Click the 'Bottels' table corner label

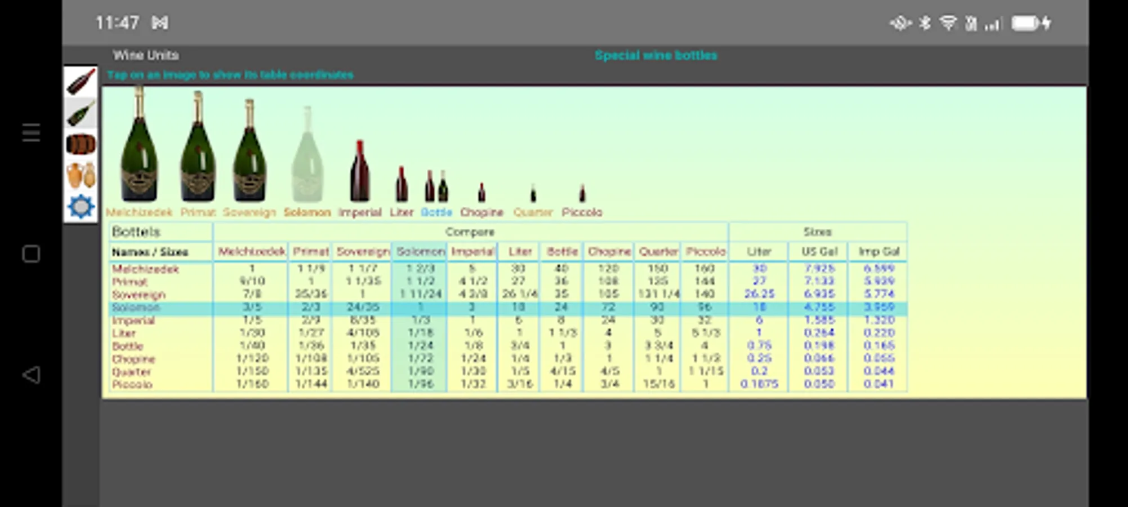[136, 232]
